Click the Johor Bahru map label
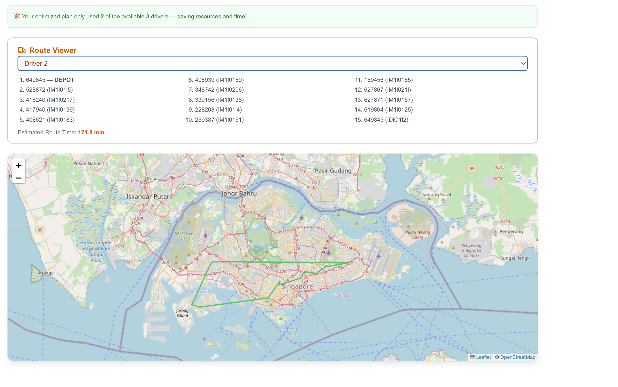618x387 pixels. [x=239, y=193]
